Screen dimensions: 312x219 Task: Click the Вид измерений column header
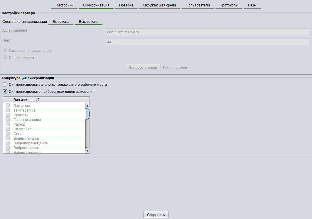click(48, 100)
